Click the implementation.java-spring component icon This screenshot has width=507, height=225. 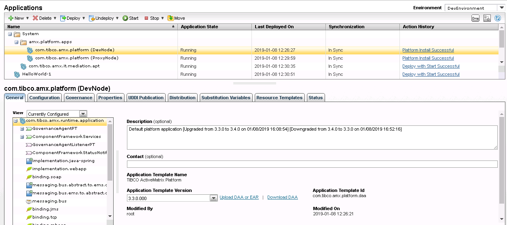(x=29, y=161)
